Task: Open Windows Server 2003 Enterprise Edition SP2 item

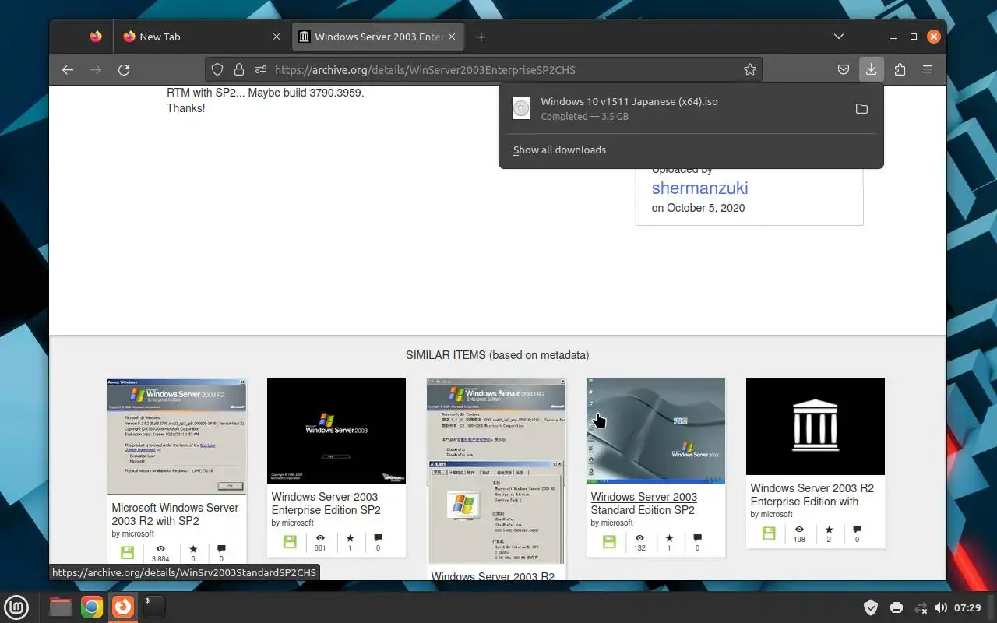Action: (326, 503)
